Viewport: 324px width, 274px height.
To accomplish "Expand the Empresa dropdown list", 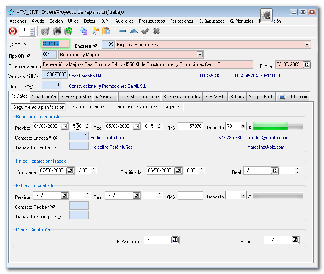I will pyautogui.click(x=307, y=45).
